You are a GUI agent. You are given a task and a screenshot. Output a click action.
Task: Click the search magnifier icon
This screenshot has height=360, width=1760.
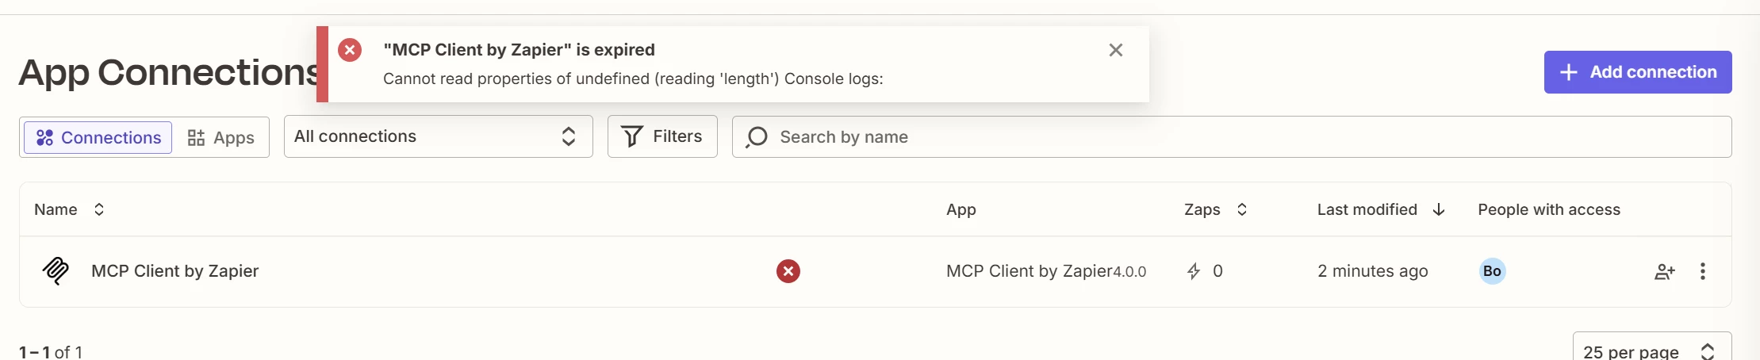(x=757, y=137)
